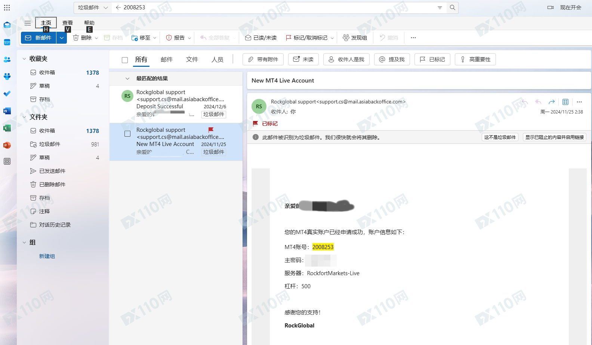Toggle flag on New MT4 Live Account message
The width and height of the screenshot is (592, 345).
[211, 130]
